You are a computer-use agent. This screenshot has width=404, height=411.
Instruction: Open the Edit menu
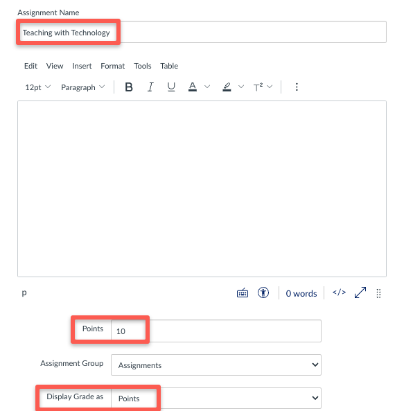30,66
